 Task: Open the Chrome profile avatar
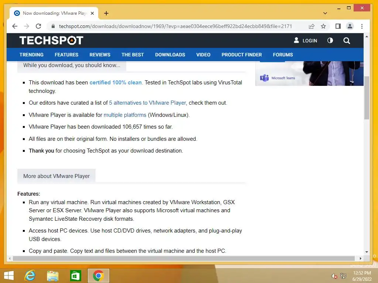[350, 26]
